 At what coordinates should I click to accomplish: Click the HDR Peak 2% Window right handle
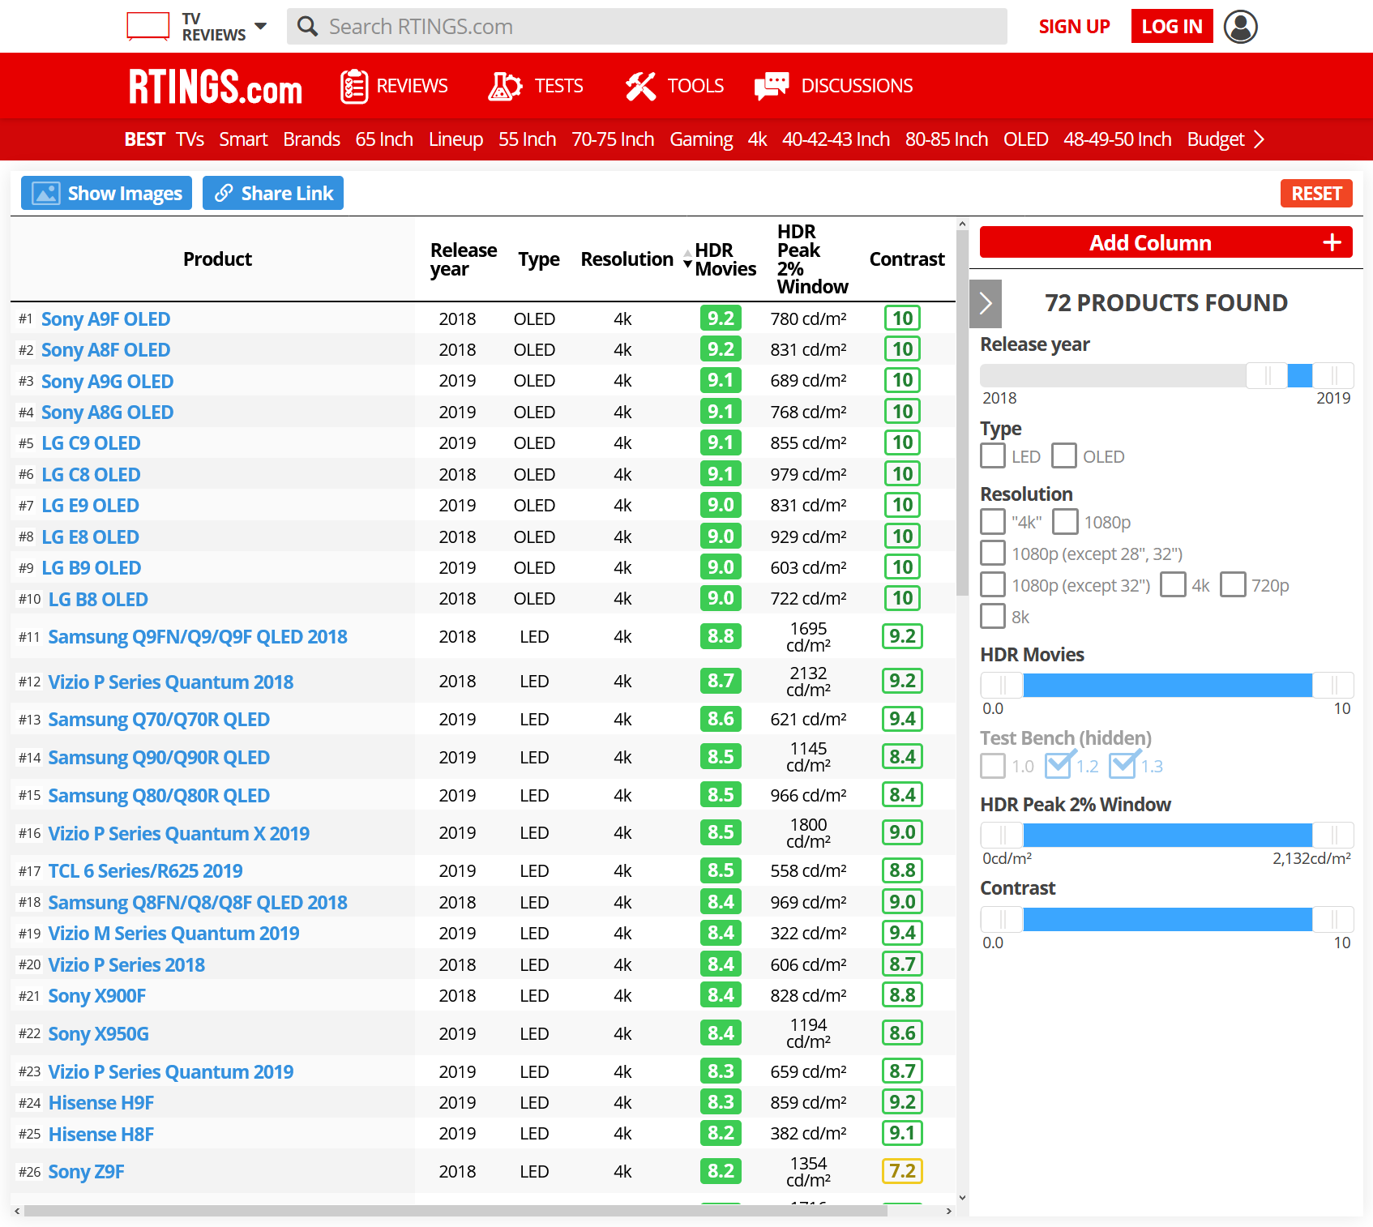[x=1333, y=835]
